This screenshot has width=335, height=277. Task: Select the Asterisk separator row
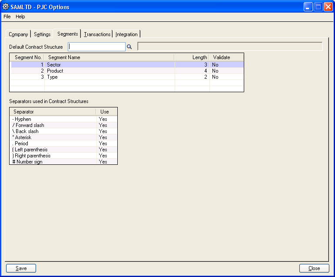tap(63, 137)
